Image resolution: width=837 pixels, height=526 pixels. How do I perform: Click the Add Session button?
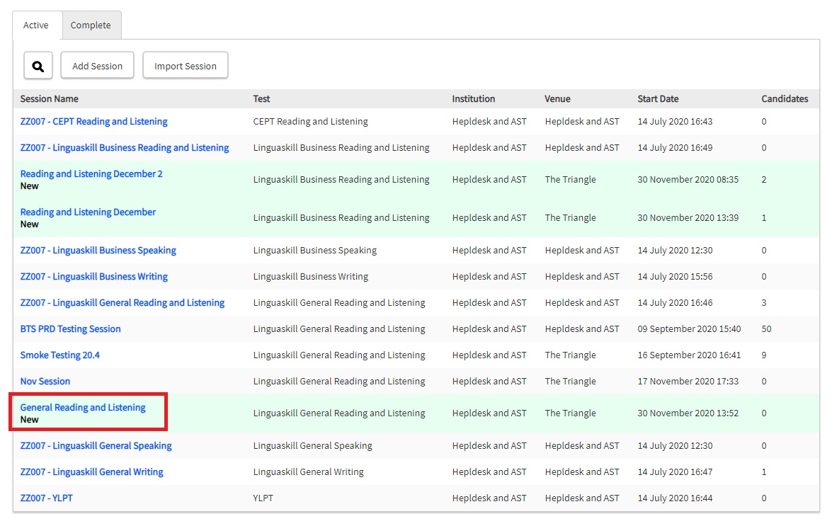pyautogui.click(x=97, y=66)
